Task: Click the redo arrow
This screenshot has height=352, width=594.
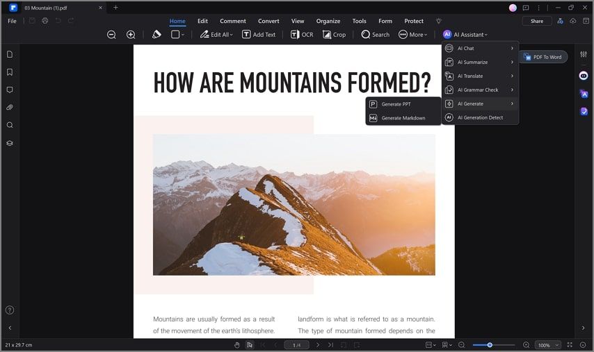Action: point(71,21)
